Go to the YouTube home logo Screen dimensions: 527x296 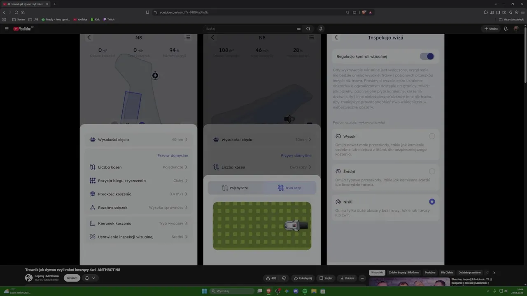point(22,29)
